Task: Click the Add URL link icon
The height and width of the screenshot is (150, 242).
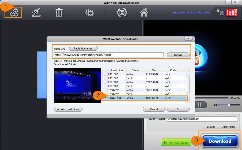Action: pyautogui.click(x=13, y=12)
